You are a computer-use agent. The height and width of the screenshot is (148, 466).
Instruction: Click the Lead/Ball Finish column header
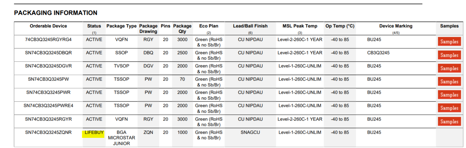[250, 26]
